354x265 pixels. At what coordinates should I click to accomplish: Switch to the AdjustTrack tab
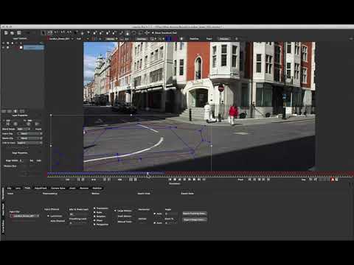[41, 188]
